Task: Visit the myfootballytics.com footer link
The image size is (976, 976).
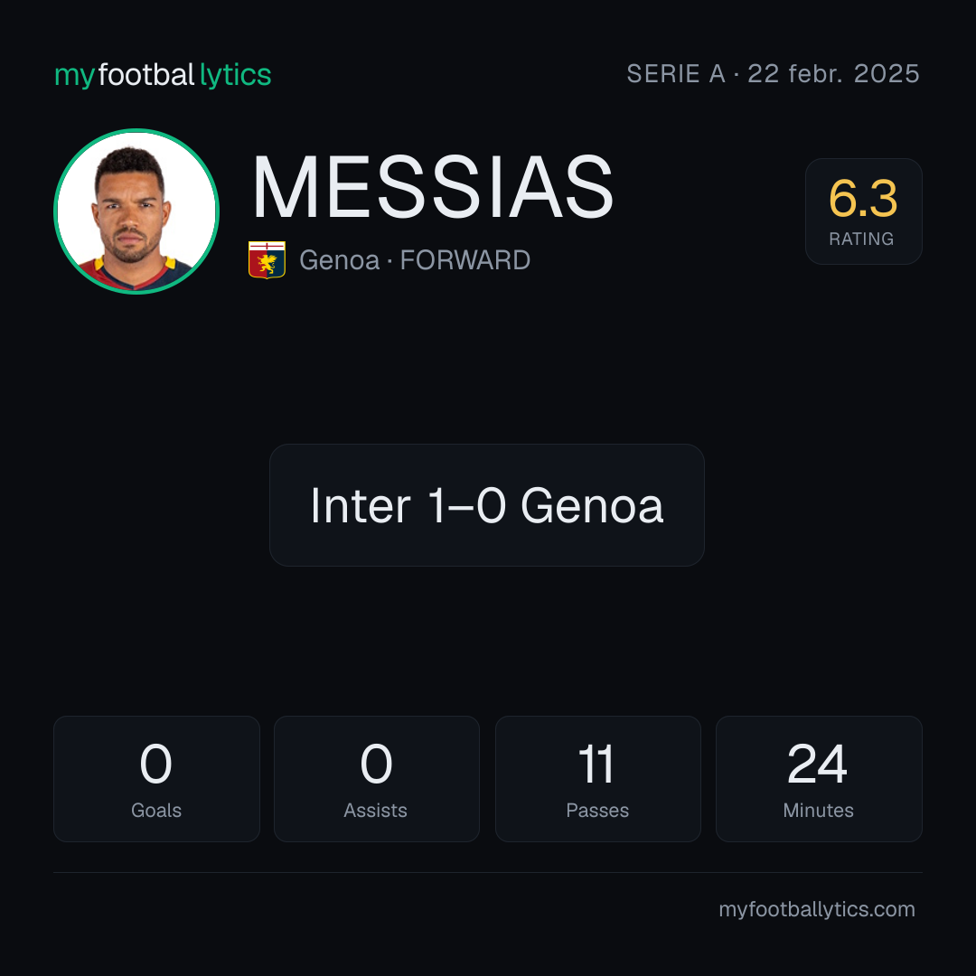Action: tap(817, 909)
